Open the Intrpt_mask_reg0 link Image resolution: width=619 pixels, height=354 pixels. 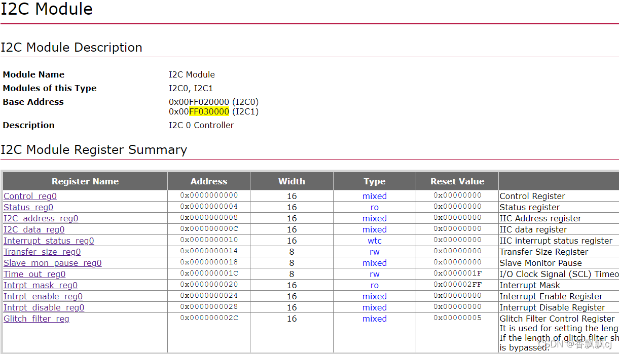(40, 285)
